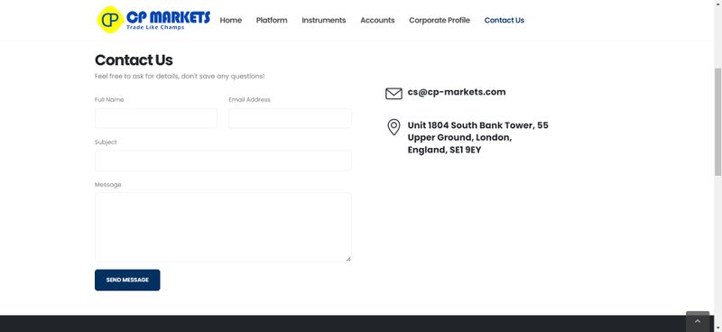Open the Home menu item
Screen dimensions: 722x332
click(x=231, y=20)
